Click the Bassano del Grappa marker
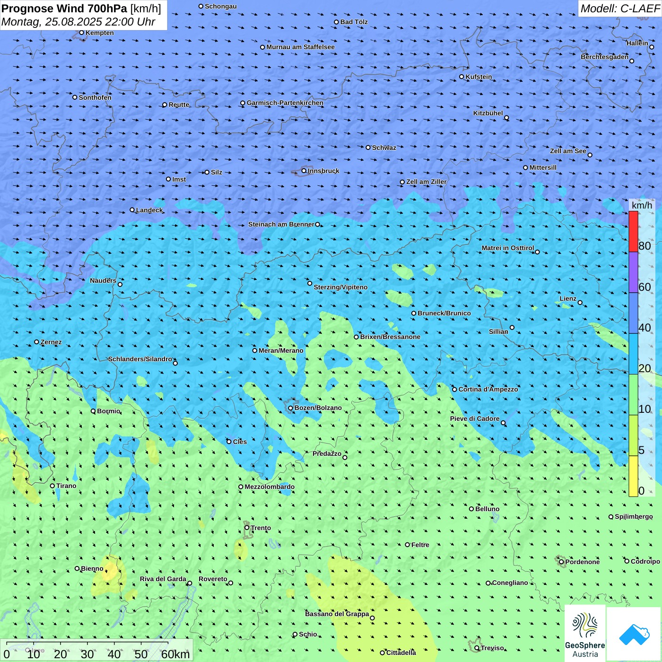The height and width of the screenshot is (662, 662). (x=372, y=618)
